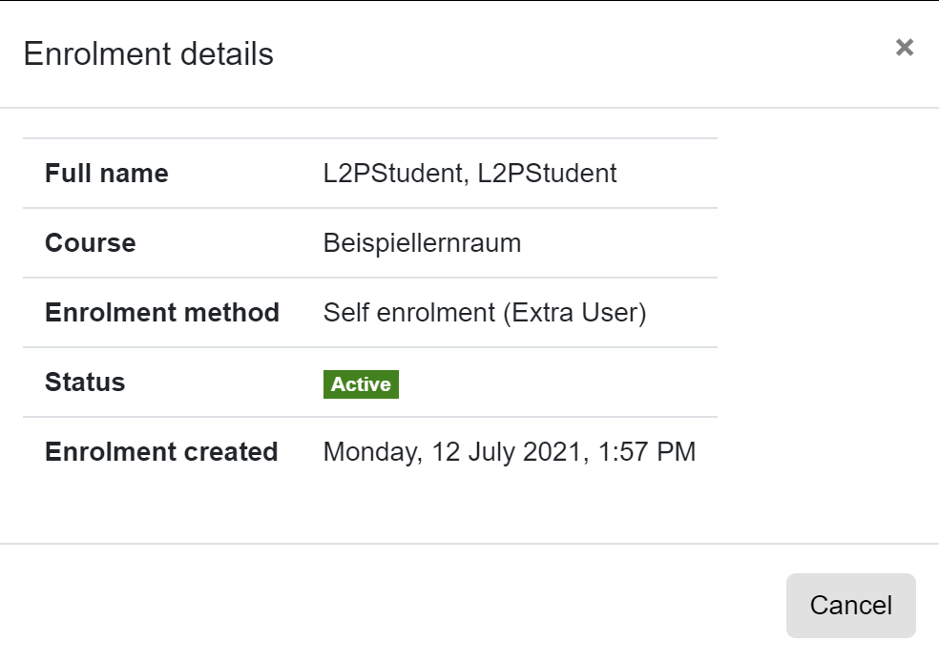Select the Full name row label
The width and height of the screenshot is (939, 662).
(x=107, y=173)
